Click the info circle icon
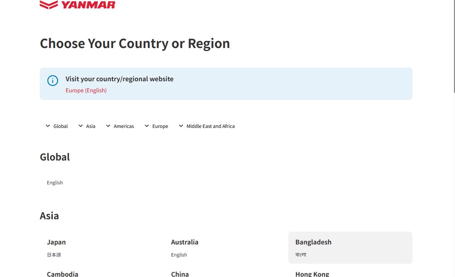This screenshot has width=455, height=277. click(x=53, y=80)
